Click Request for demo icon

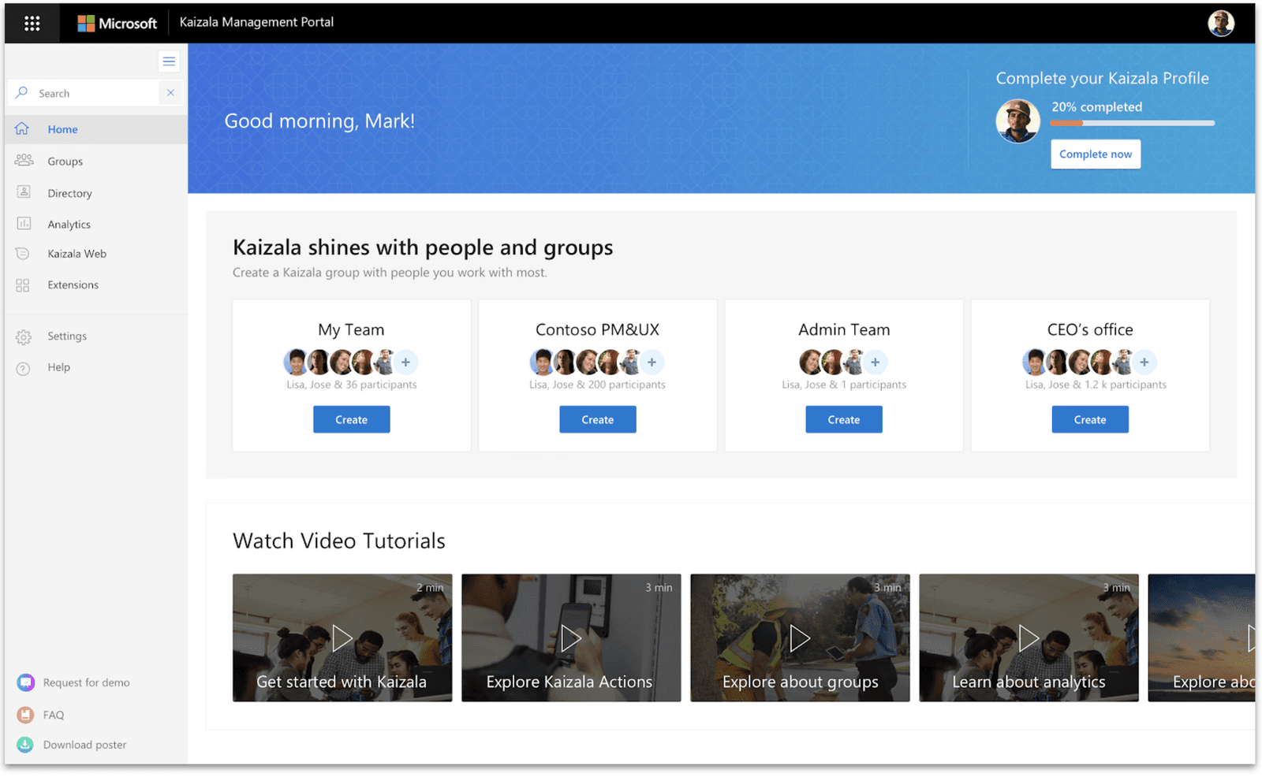[25, 682]
